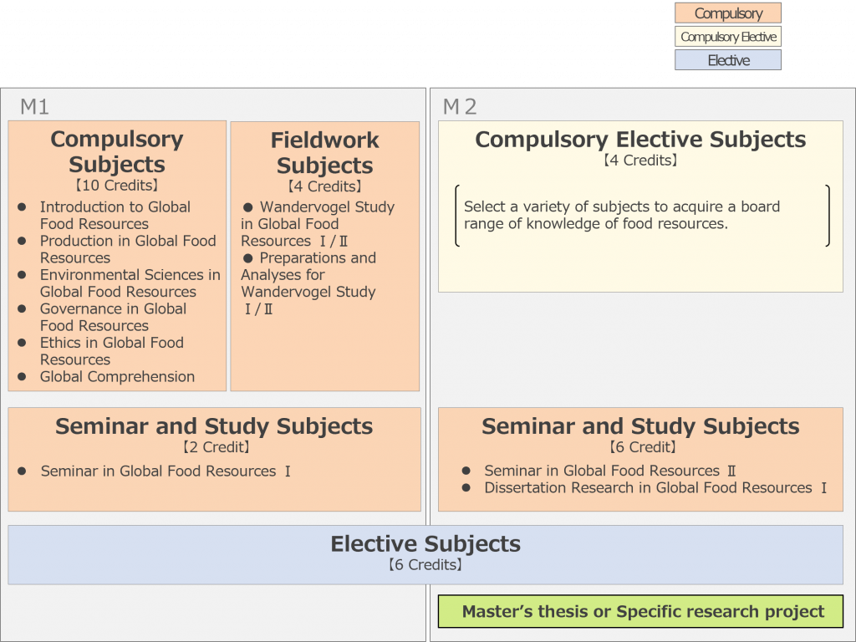Click the Compulsory legend swatch
The width and height of the screenshot is (856, 642).
[x=728, y=13]
